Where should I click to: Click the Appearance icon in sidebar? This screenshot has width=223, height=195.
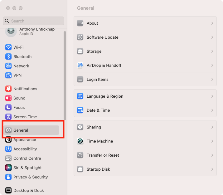coord(8,140)
